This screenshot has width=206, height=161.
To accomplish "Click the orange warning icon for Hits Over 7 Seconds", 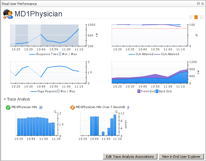I will [x=72, y=107].
